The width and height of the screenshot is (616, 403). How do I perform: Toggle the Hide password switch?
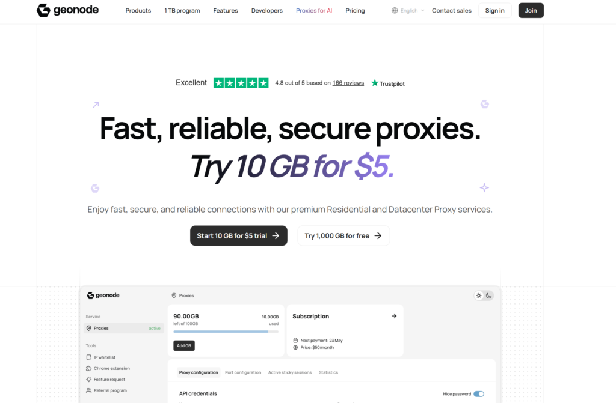(x=479, y=394)
